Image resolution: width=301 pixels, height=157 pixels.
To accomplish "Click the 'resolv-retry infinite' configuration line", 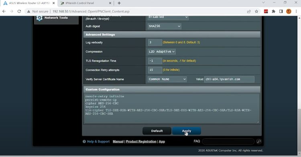I will [105, 96].
